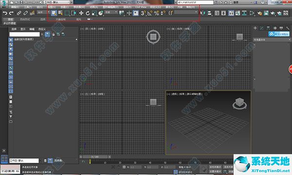Image resolution: width=292 pixels, height=175 pixels.
Task: Toggle 3D Snaps on main toolbar
Action: [143, 13]
